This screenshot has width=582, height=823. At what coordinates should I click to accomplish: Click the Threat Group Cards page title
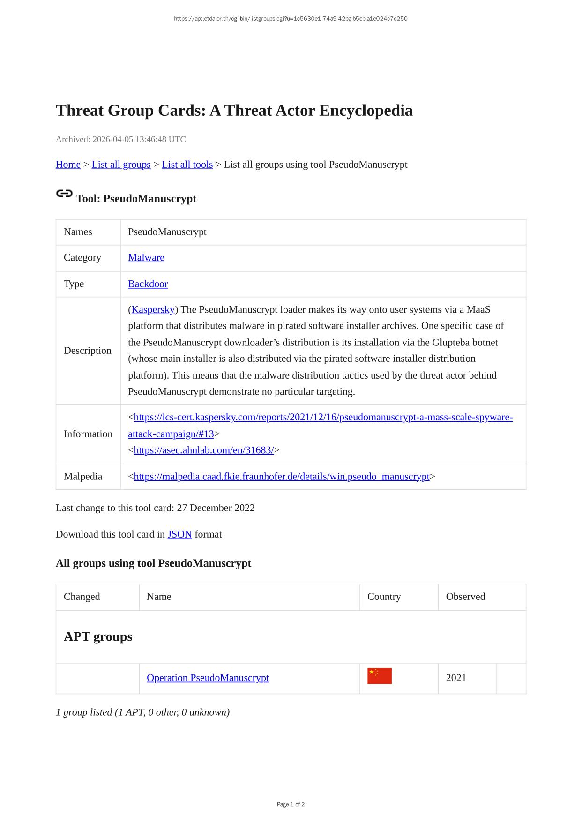tap(234, 111)
